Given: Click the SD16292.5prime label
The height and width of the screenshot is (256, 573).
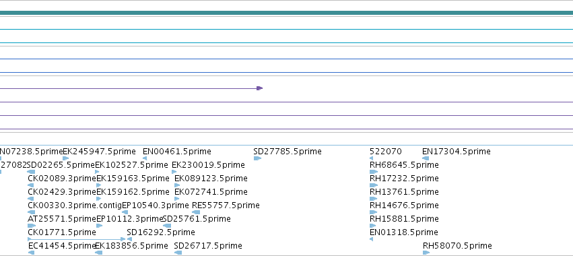Looking at the screenshot, I should 161,232.
